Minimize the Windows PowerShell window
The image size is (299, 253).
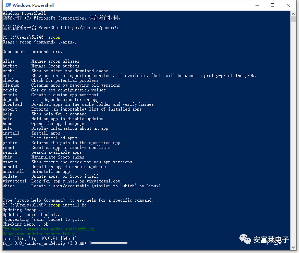point(257,5)
